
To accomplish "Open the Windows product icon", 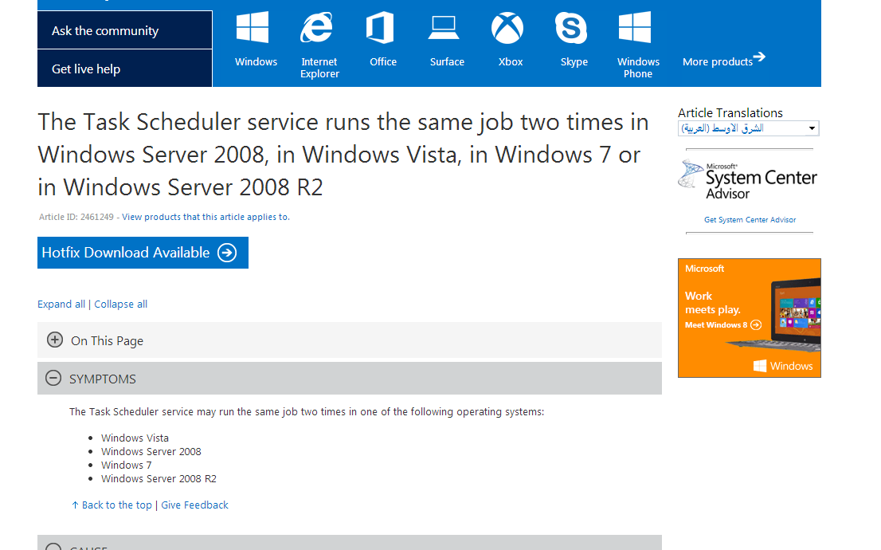I will 253,28.
